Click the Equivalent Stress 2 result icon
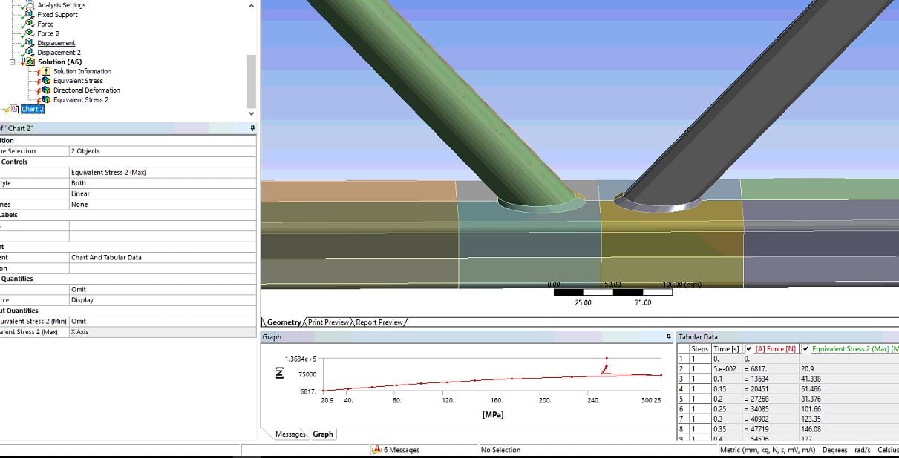This screenshot has width=899, height=458. click(45, 100)
